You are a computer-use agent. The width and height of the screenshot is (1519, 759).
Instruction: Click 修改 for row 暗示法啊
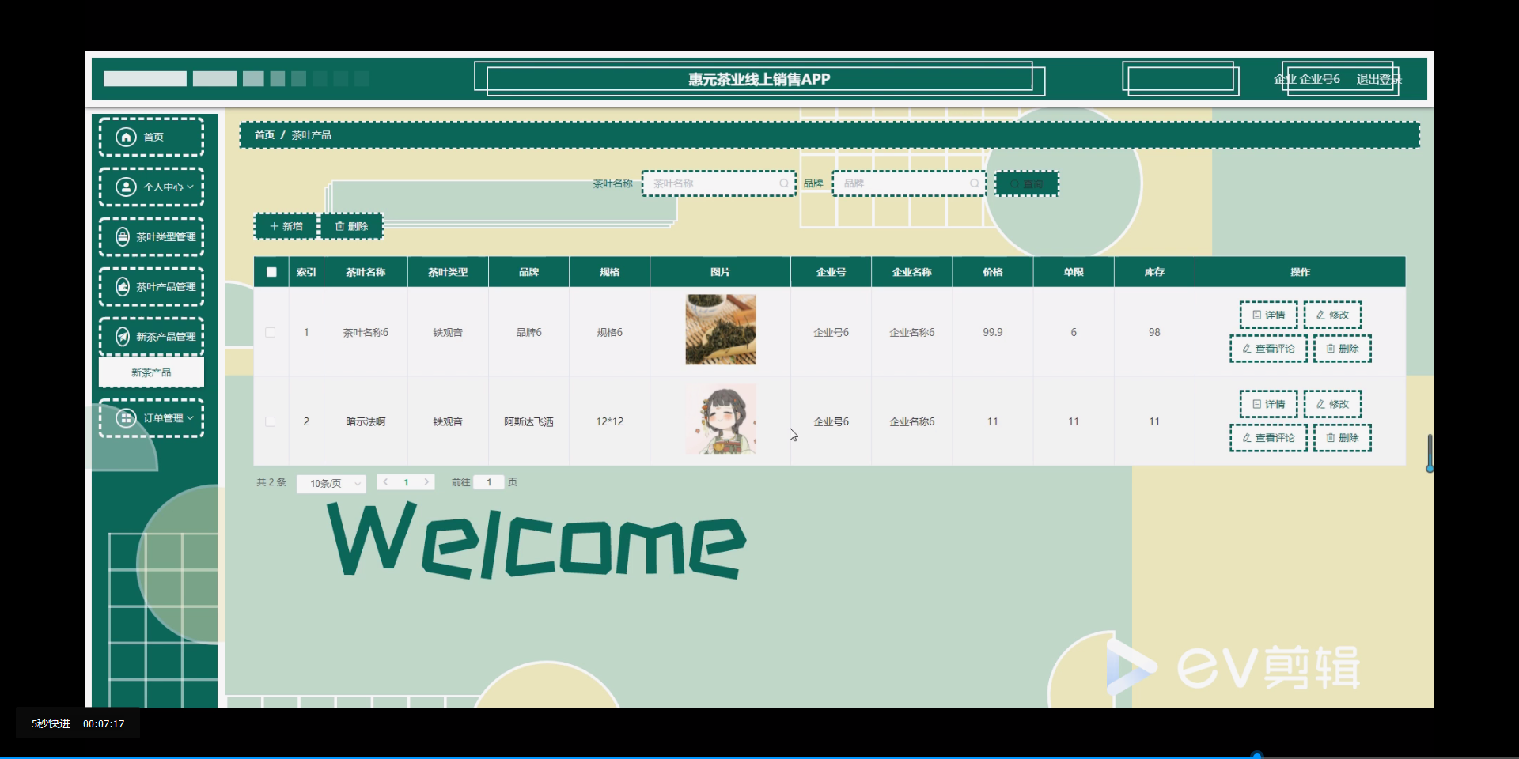(1332, 404)
